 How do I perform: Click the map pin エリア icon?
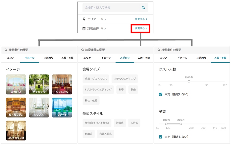pyautogui.click(x=84, y=19)
